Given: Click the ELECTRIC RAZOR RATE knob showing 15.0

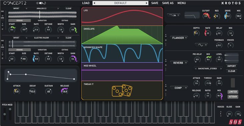Looking at the screenshot, I should click(36, 59).
